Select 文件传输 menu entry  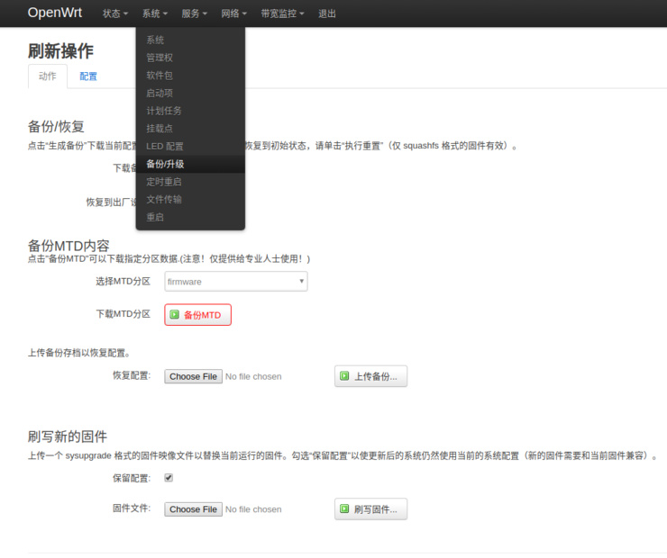point(190,200)
